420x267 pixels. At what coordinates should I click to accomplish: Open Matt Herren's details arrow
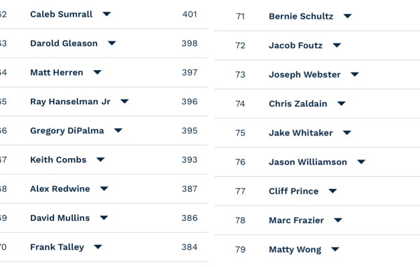(x=98, y=73)
